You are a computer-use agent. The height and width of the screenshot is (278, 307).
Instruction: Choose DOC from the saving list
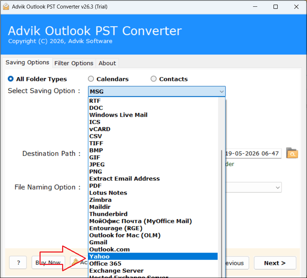coord(153,108)
